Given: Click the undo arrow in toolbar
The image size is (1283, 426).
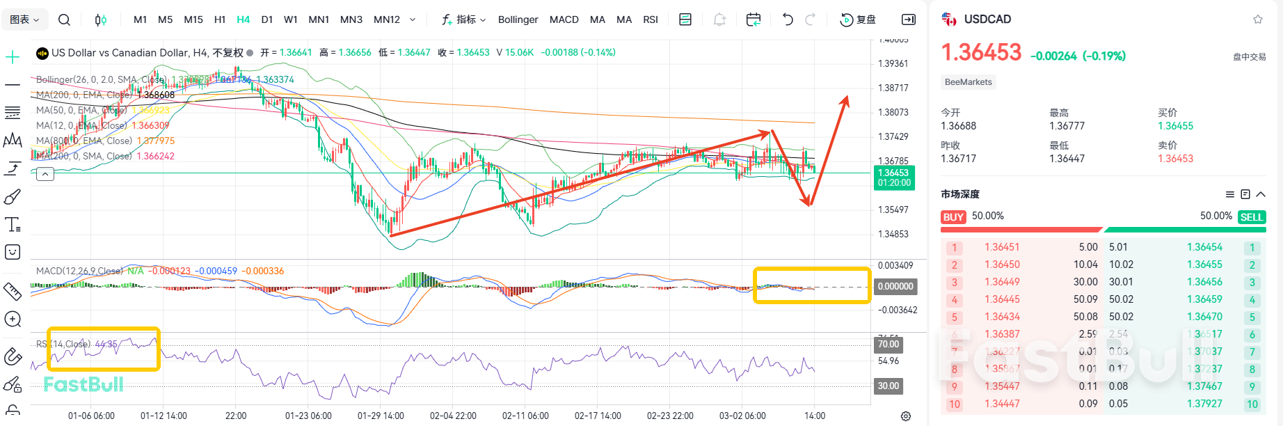Looking at the screenshot, I should (x=788, y=19).
